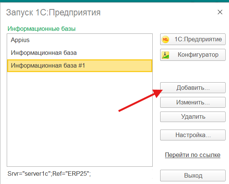
Task: Click the Srvr connection string text
Action: tap(49, 174)
